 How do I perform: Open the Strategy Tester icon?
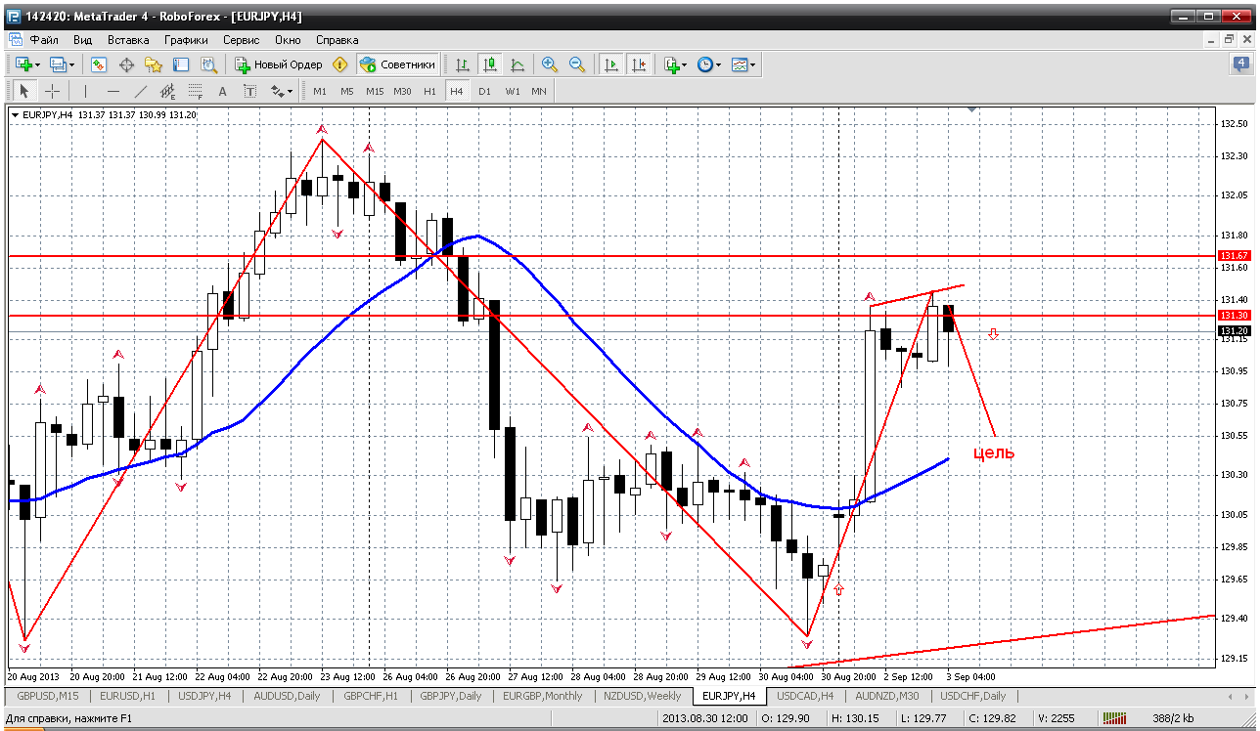point(208,64)
